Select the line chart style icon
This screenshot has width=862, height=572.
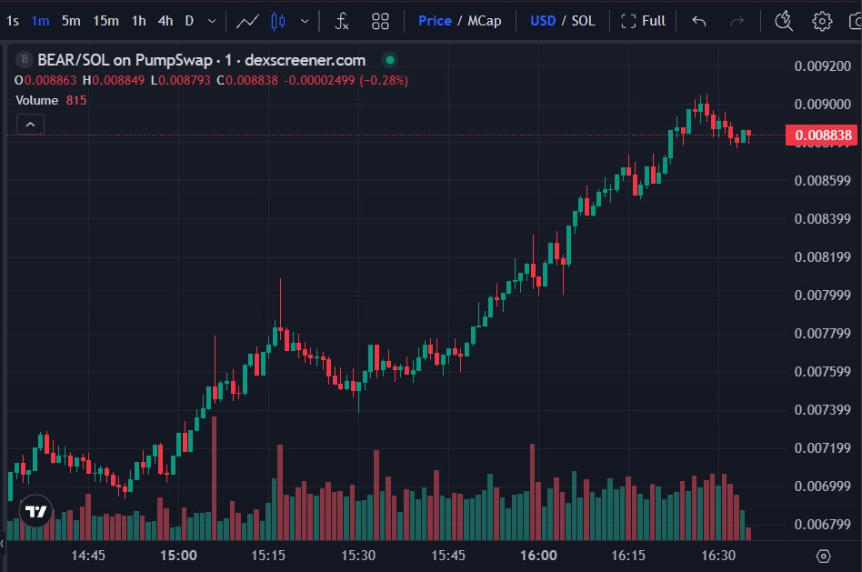[x=246, y=20]
